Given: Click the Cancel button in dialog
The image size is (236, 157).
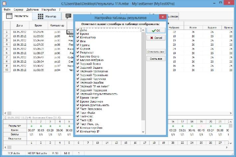Looking at the screenshot, I should pos(156,38).
